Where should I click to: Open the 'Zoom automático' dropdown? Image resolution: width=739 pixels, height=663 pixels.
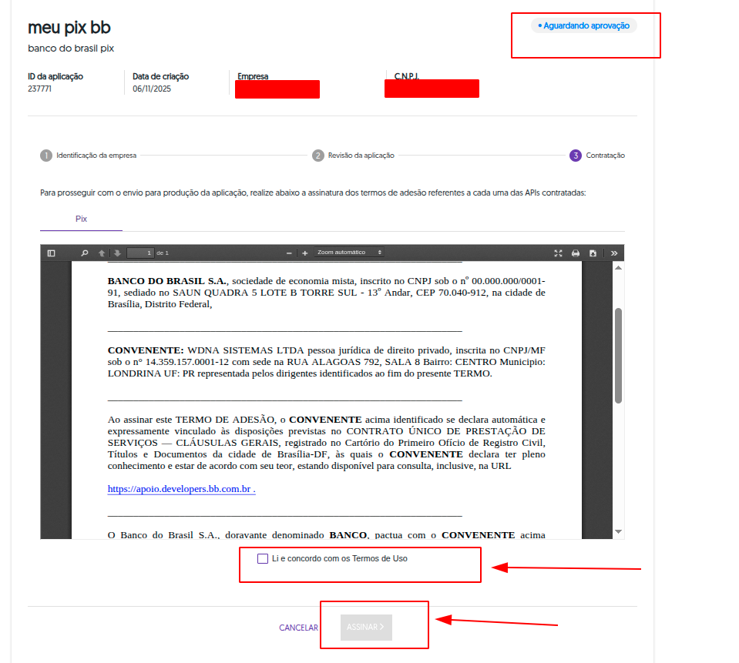click(x=349, y=253)
